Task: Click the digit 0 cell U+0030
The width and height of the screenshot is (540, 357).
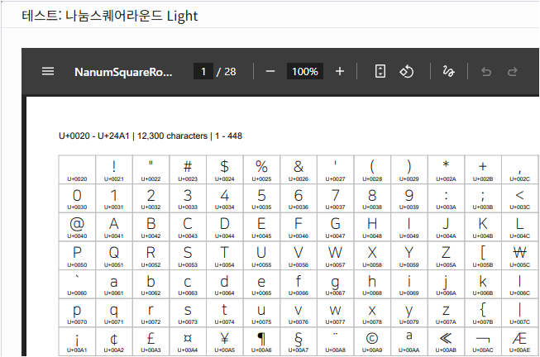Action: (x=77, y=198)
